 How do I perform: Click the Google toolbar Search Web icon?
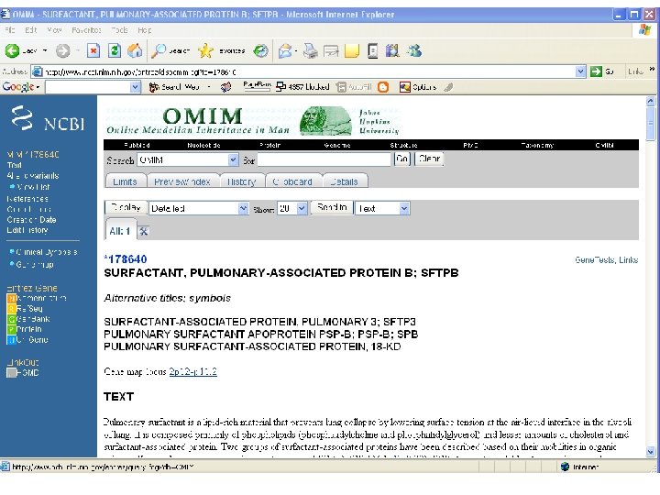(154, 87)
